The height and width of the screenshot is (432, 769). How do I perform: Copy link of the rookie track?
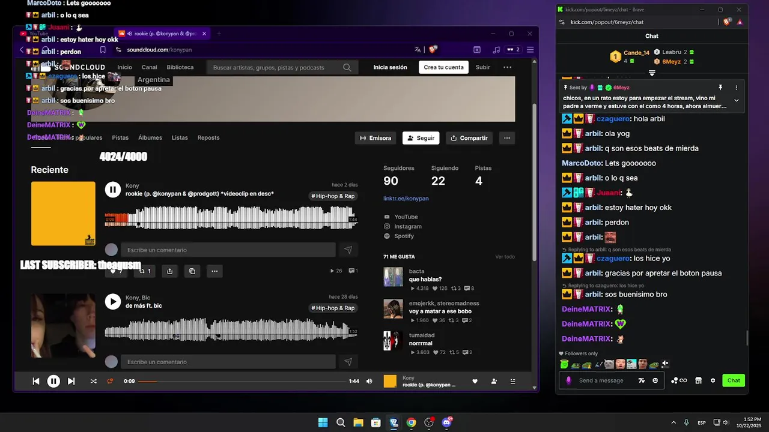pos(192,271)
